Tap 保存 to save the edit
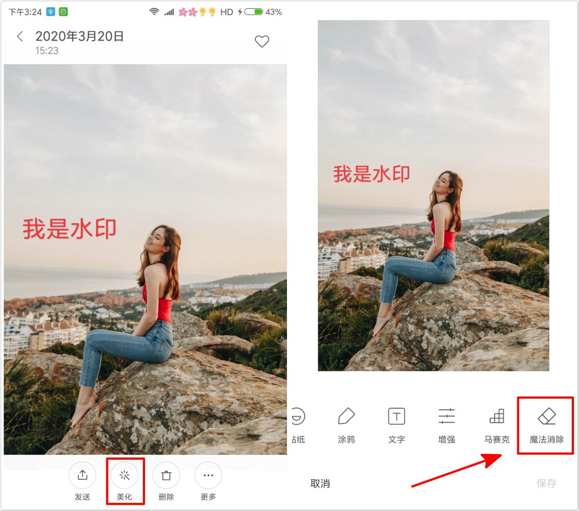The width and height of the screenshot is (579, 511). pyautogui.click(x=547, y=484)
